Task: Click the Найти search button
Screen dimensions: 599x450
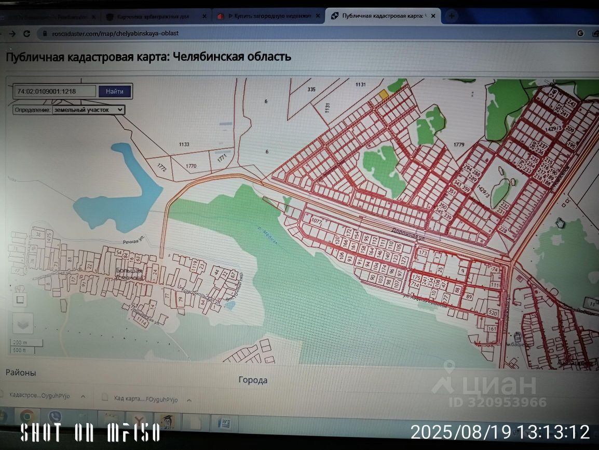Action: [x=115, y=91]
